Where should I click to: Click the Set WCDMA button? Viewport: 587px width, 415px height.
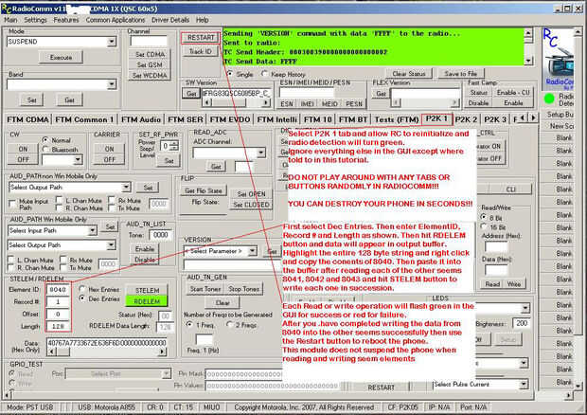[150, 75]
